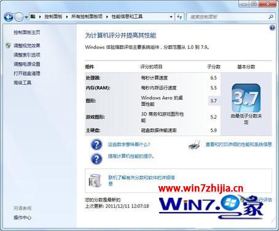This screenshot has height=231, width=279.
Task: Open recent pages dropdown next to navigation buttons
Action: tap(26, 17)
